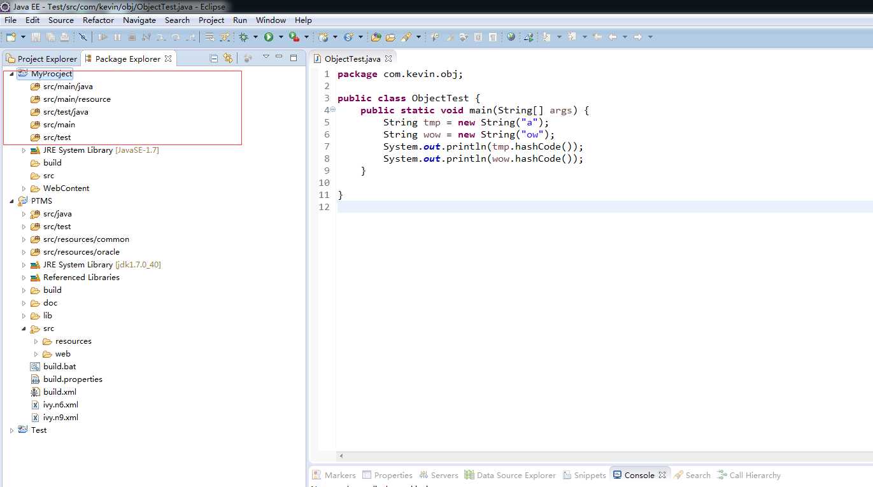This screenshot has height=487, width=873.
Task: Open dropdown arrow beside green Run icon
Action: (281, 37)
